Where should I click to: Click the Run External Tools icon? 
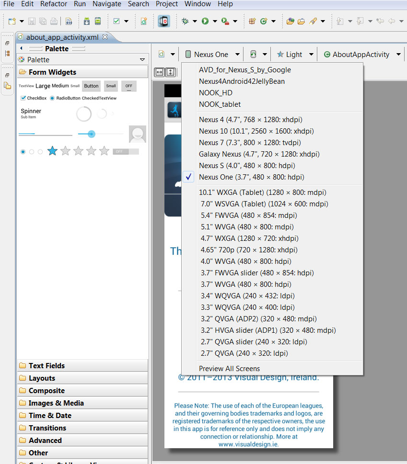(225, 21)
